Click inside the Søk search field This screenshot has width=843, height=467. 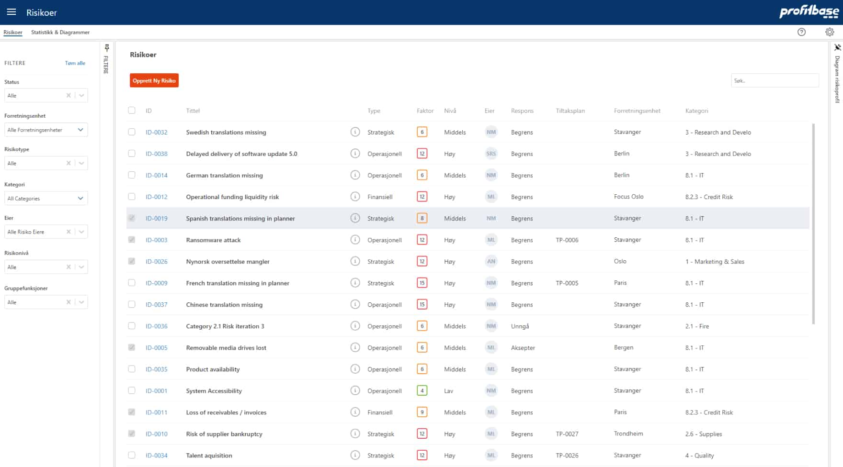[x=775, y=80]
